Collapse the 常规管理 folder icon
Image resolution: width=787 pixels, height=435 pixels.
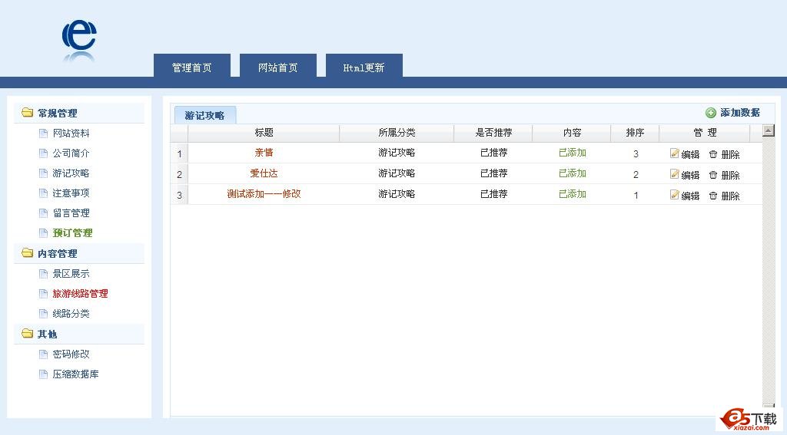point(27,112)
